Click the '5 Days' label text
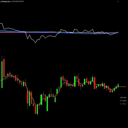This screenshot has width=128, height=128. click(124, 104)
